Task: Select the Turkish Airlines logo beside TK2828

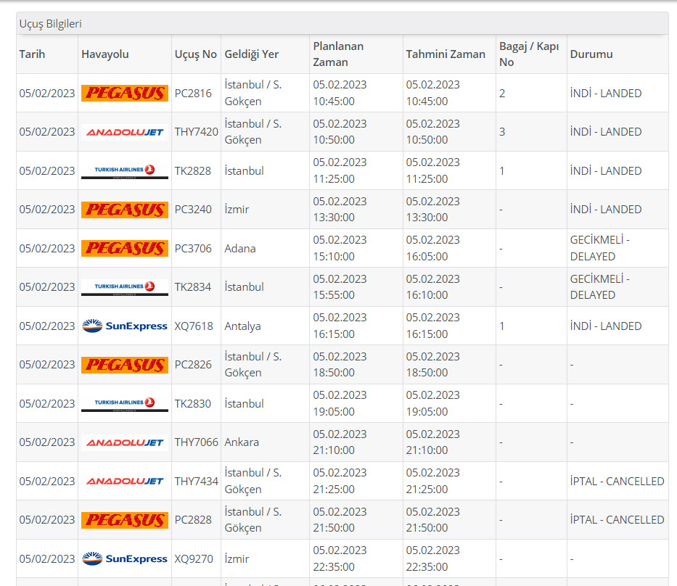Action: click(125, 171)
